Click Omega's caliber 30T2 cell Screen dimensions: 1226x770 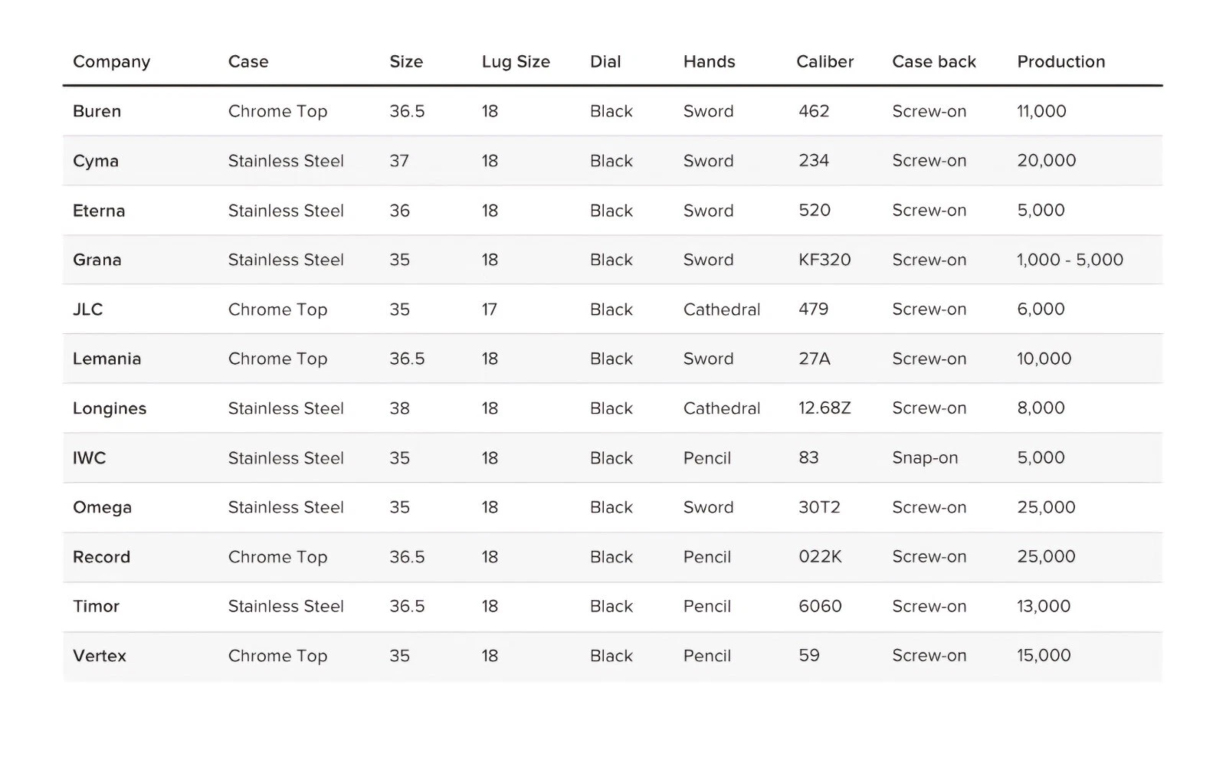click(819, 507)
